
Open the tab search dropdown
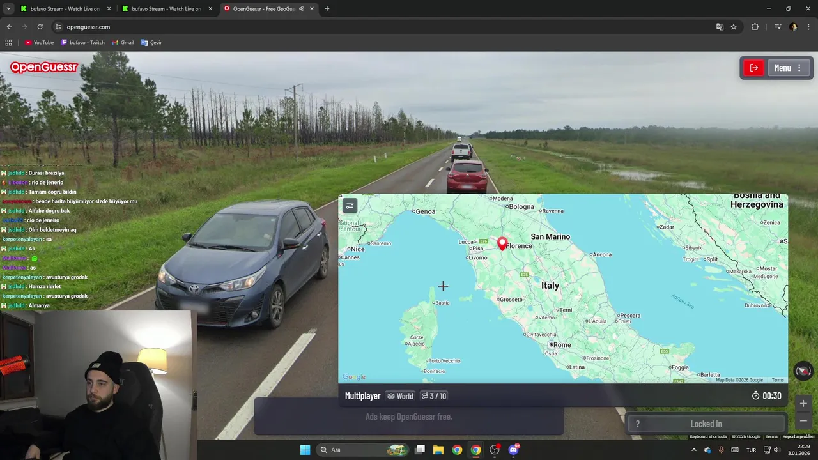8,8
